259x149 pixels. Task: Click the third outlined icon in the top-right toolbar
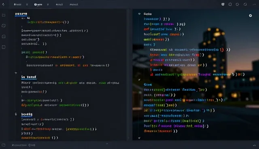pyautogui.click(x=238, y=4)
